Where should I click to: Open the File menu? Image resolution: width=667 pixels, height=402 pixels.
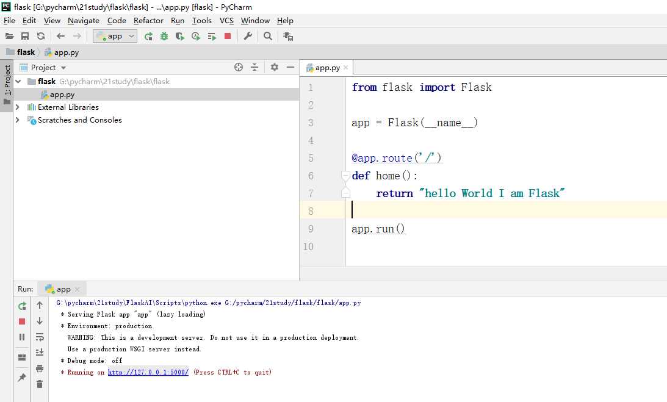9,20
